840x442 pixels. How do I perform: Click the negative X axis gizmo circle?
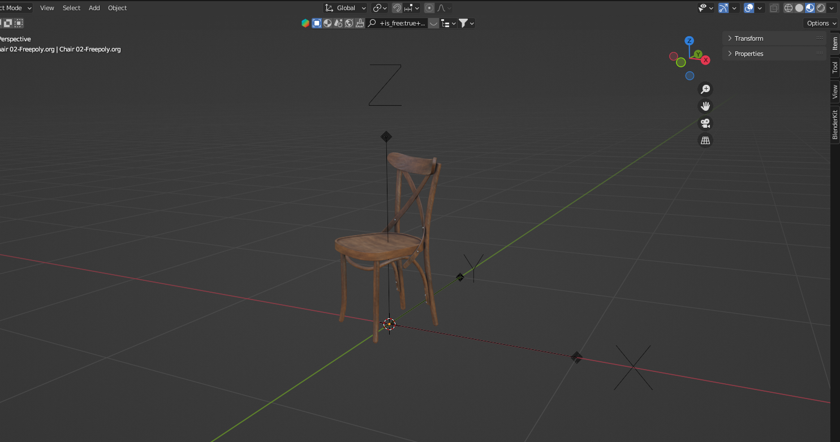673,56
